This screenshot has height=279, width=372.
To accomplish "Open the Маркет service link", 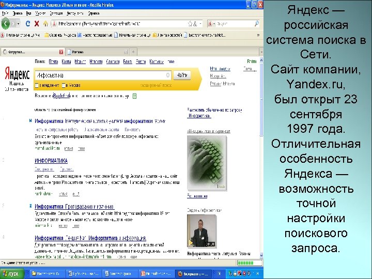I will pos(80,61).
